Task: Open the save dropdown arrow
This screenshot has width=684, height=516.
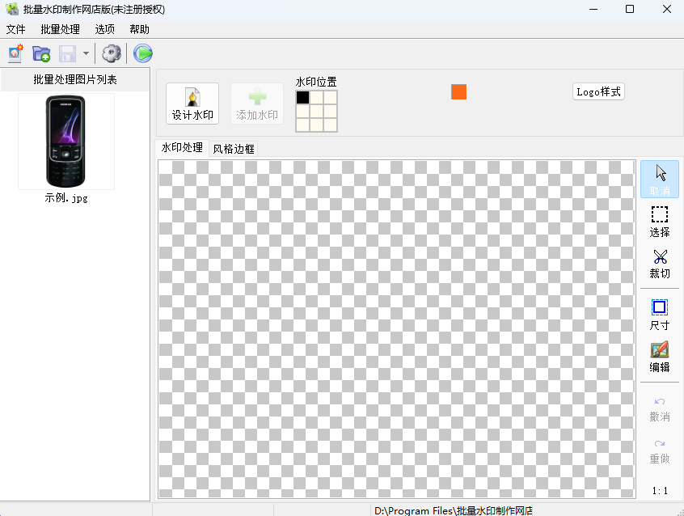Action: pyautogui.click(x=86, y=53)
